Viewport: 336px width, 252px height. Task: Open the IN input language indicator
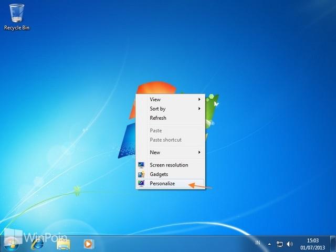click(258, 243)
